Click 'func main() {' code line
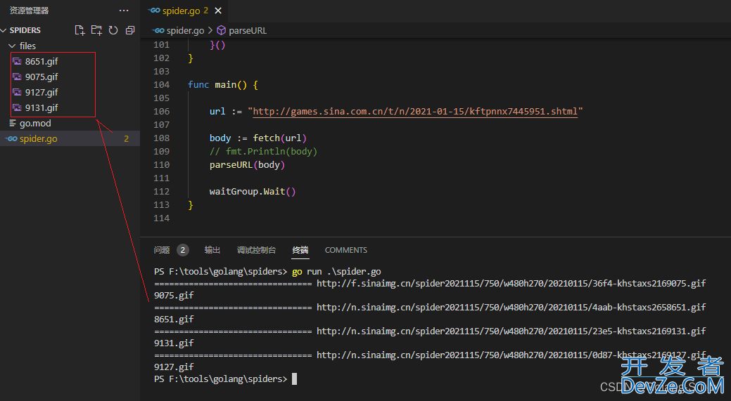Viewport: 731px width, 401px height. point(222,85)
